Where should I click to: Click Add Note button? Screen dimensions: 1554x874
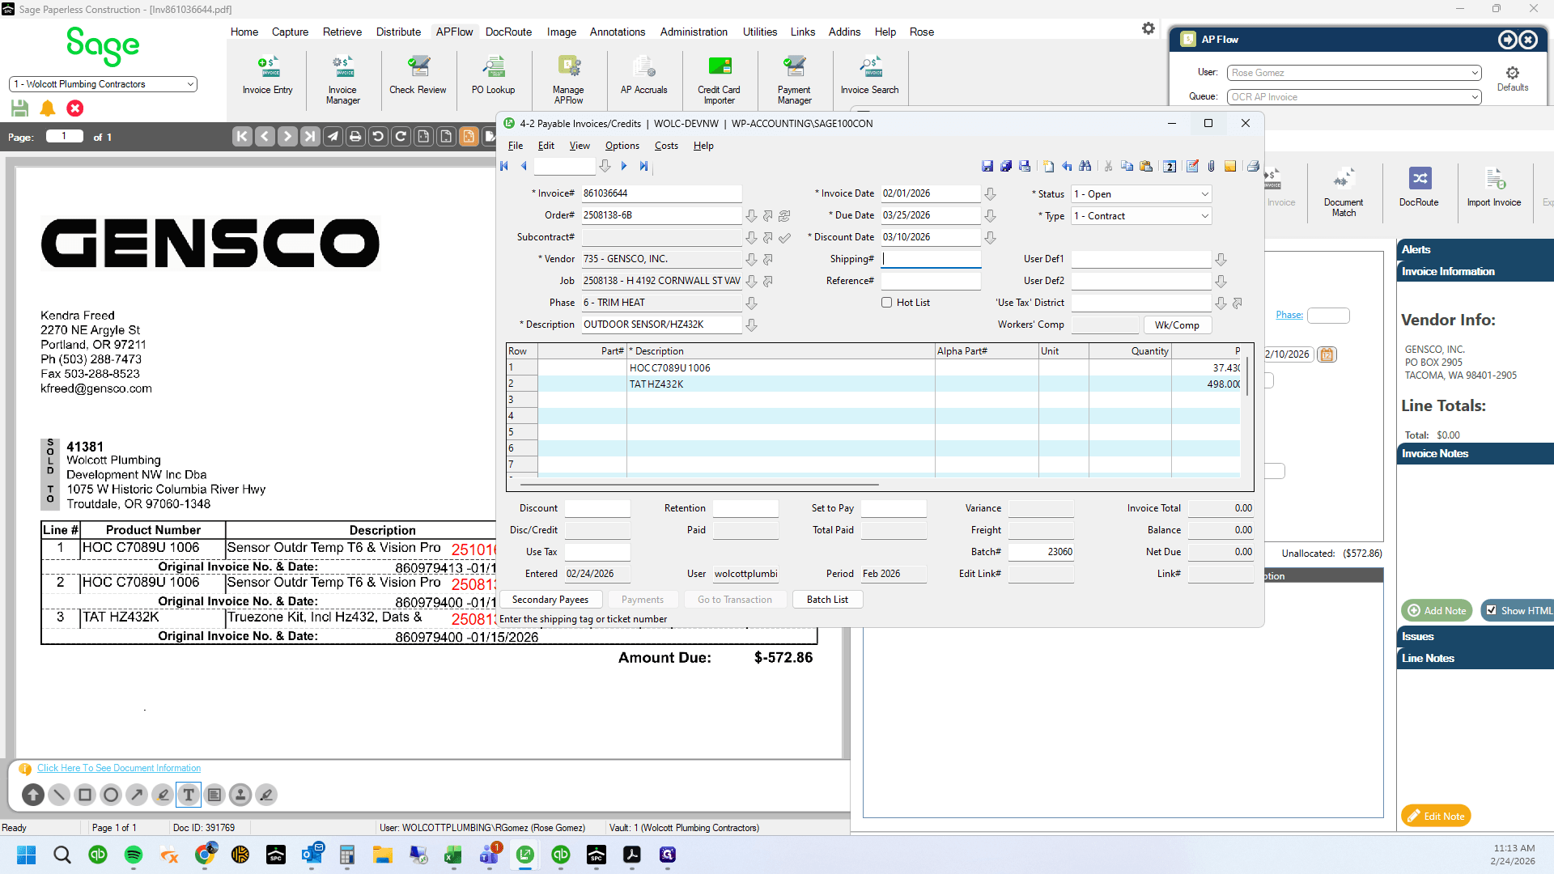tap(1437, 610)
